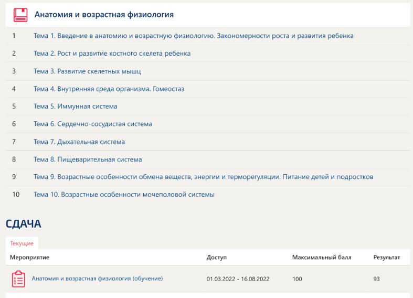
Task: Open Тема 5 Иммунная система
Action: pyautogui.click(x=75, y=107)
